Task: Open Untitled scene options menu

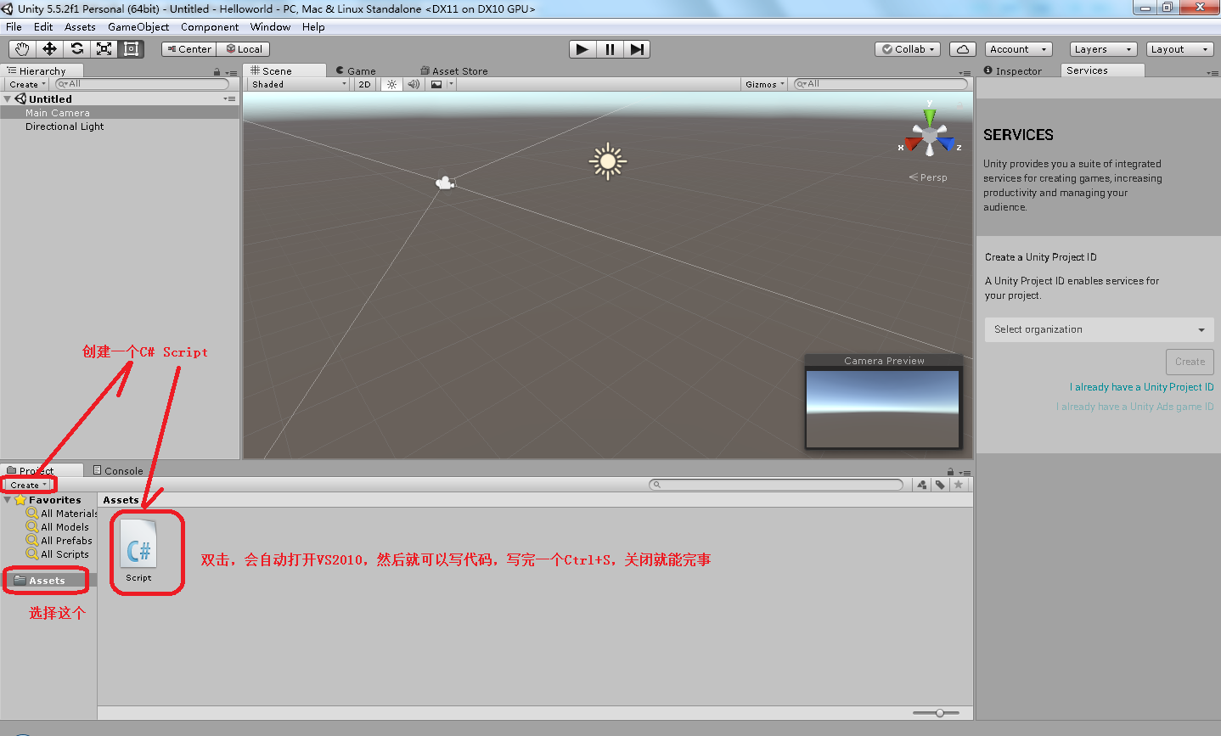Action: tap(229, 99)
